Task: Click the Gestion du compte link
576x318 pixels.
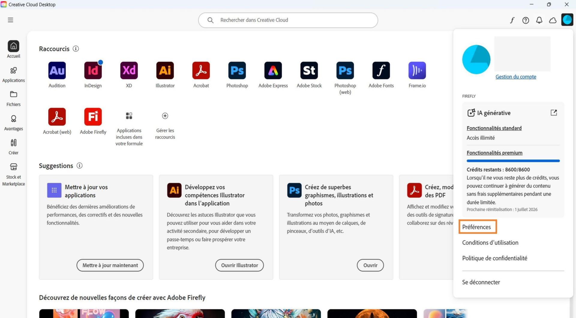Action: 516,77
